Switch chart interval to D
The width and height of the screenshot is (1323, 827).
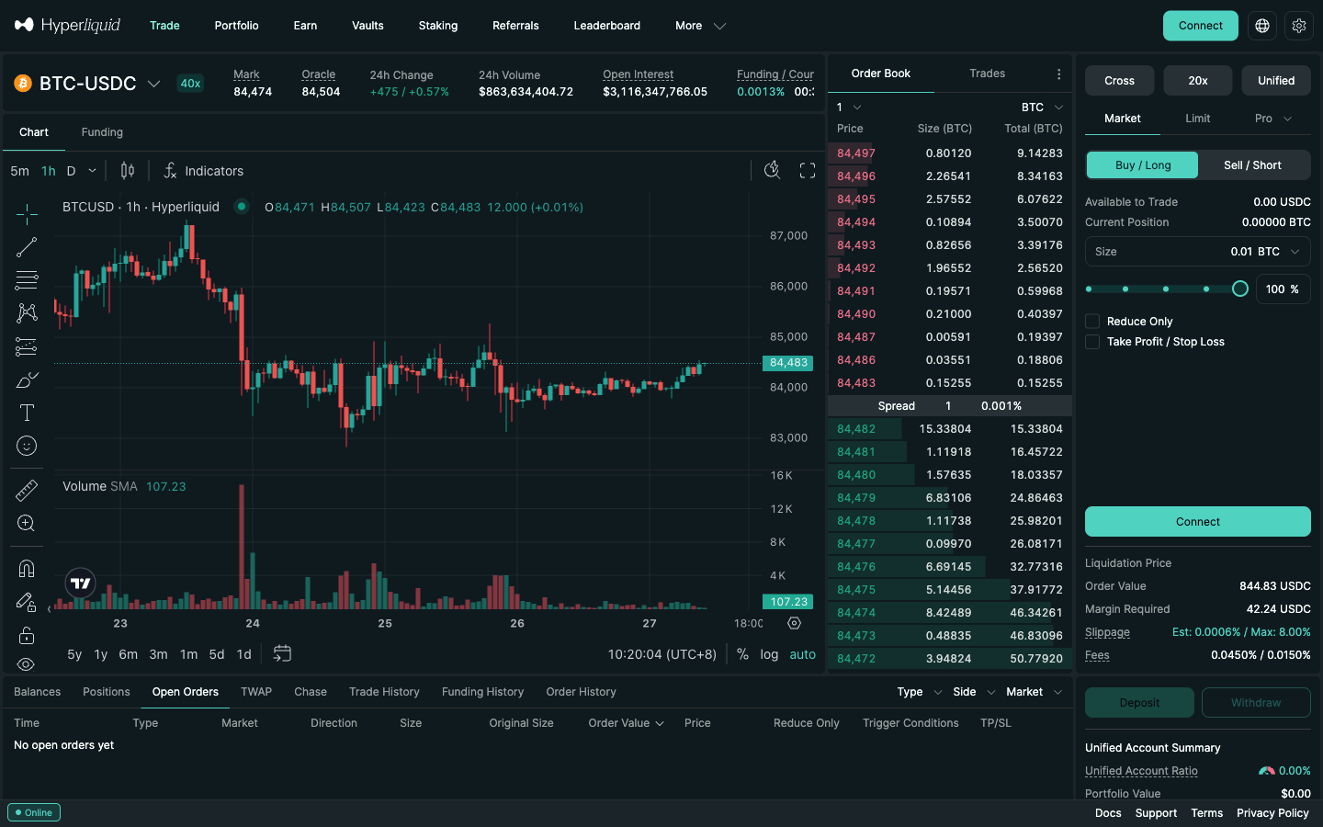tap(71, 171)
